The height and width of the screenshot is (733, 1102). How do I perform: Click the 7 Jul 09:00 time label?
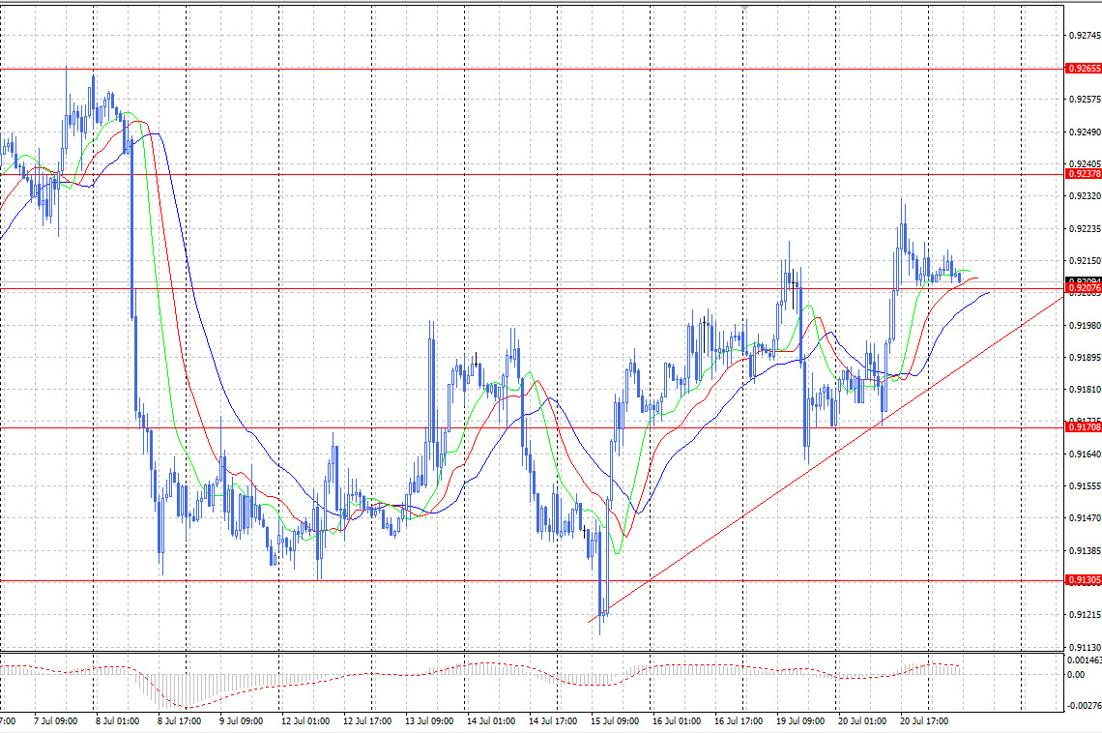pyautogui.click(x=55, y=721)
